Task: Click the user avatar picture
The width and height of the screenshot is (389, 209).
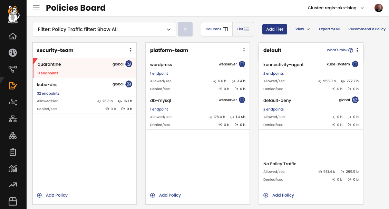Action: [x=378, y=8]
